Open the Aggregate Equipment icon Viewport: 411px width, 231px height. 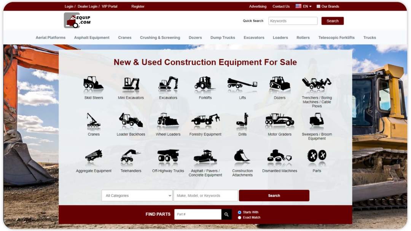coord(94,156)
